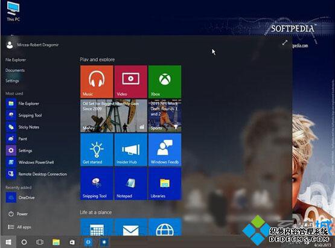Image resolution: width=335 pixels, height=248 pixels.
Task: Open File Explorer in Most used list
Action: coord(23,104)
